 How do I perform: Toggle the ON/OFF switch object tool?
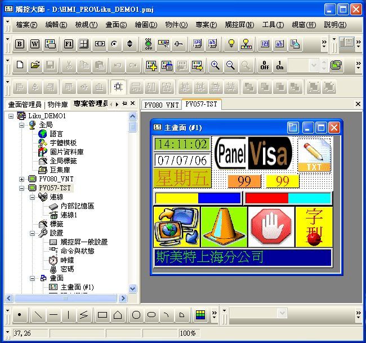pos(149,44)
